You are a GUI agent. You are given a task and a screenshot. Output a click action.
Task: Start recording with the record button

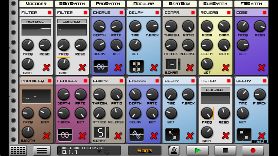coord(253,150)
